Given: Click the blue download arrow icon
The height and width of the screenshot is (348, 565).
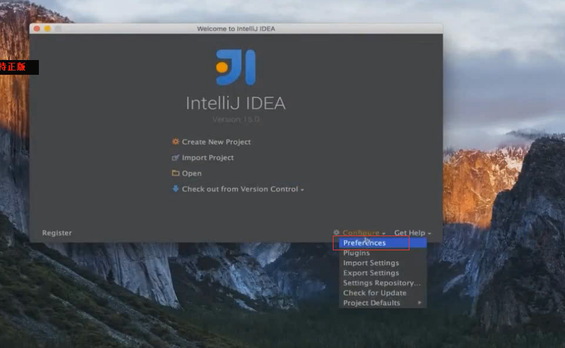Looking at the screenshot, I should pyautogui.click(x=176, y=188).
